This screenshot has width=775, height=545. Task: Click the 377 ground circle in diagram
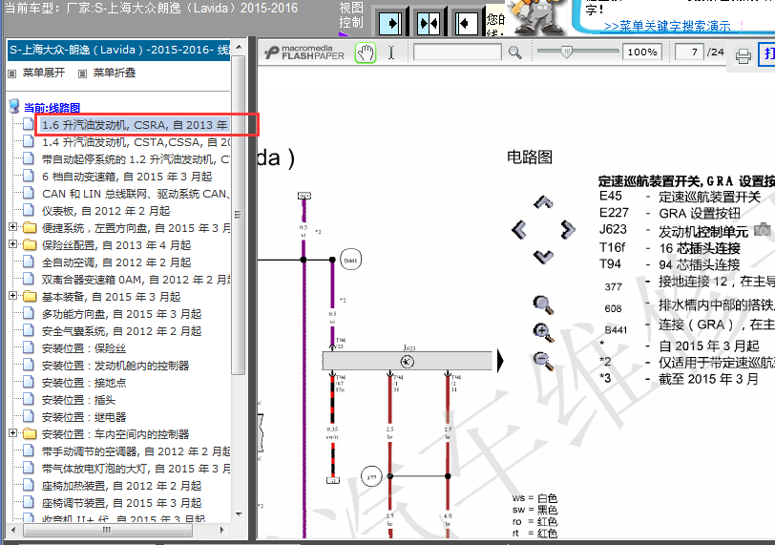pos(371,477)
